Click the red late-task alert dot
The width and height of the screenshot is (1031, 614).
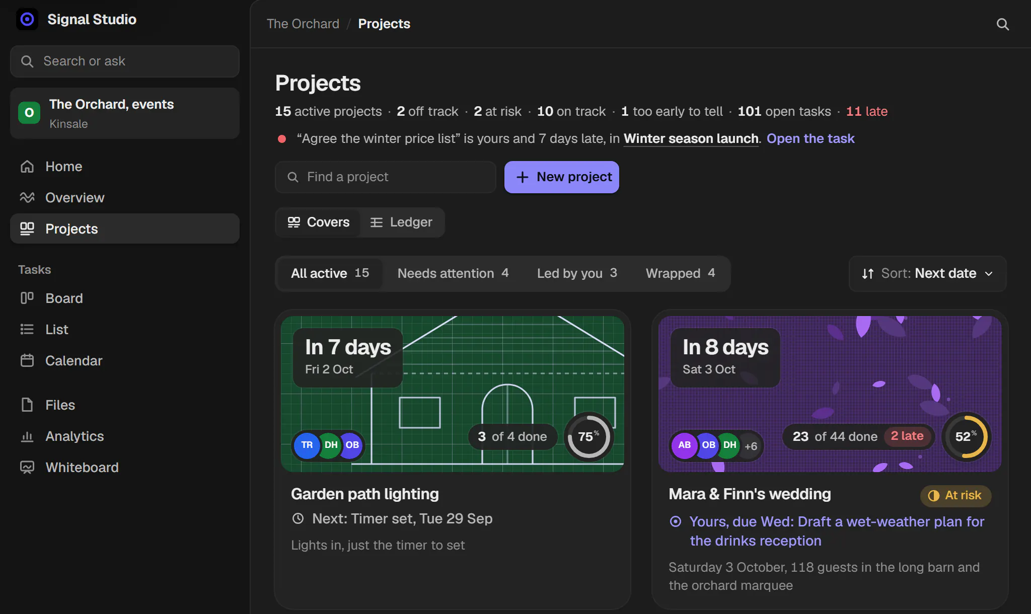[x=282, y=139]
